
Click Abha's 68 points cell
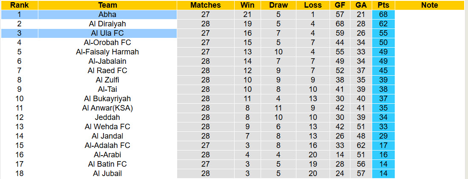(x=383, y=14)
